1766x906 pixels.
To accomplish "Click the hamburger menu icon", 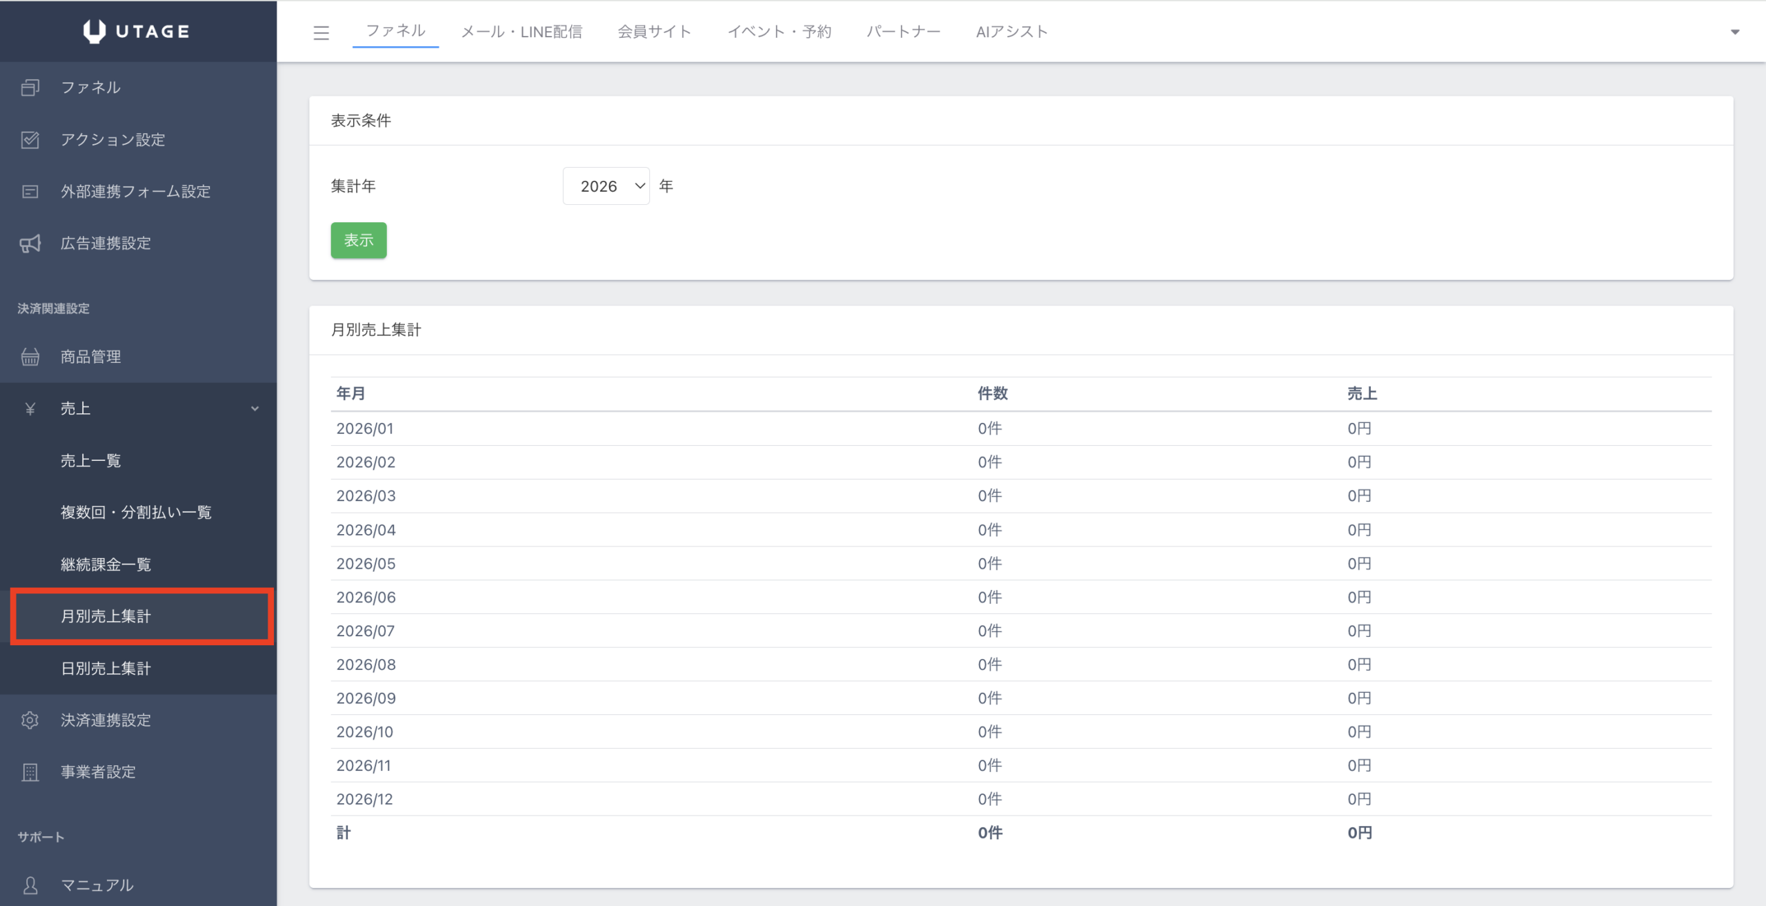I will [321, 32].
